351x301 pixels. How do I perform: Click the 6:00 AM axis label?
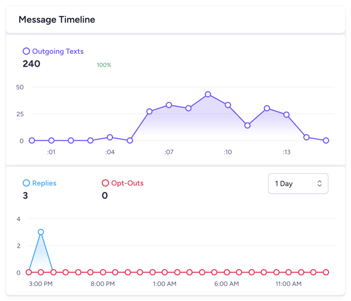(x=226, y=284)
